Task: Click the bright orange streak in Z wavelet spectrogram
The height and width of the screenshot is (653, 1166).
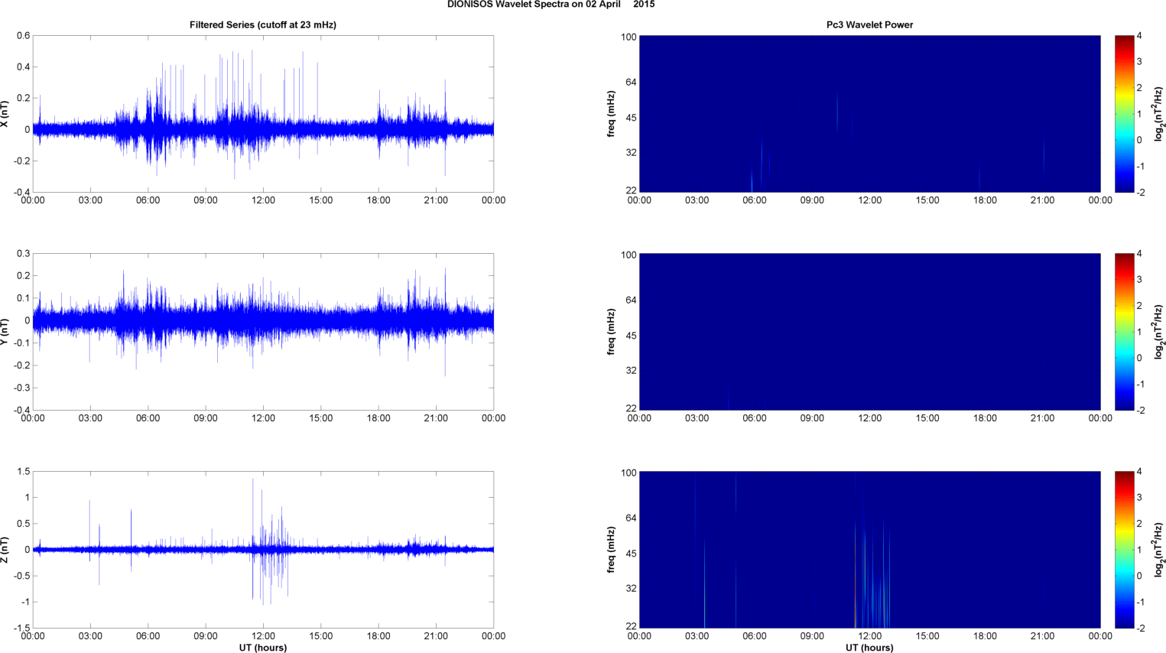Action: [856, 573]
